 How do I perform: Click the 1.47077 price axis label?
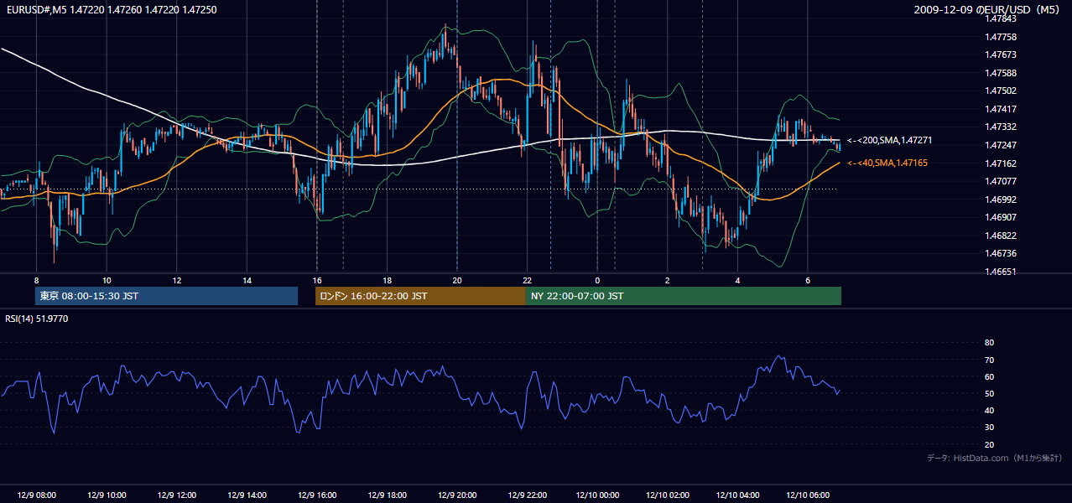pos(1000,181)
